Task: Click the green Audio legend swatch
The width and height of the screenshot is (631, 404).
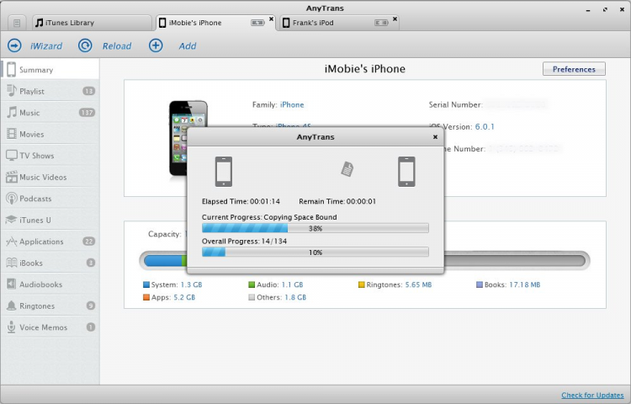Action: (x=252, y=284)
